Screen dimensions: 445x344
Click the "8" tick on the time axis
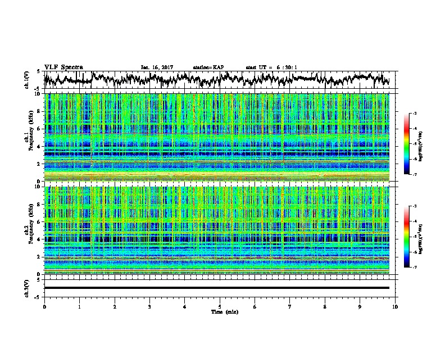[325, 307]
